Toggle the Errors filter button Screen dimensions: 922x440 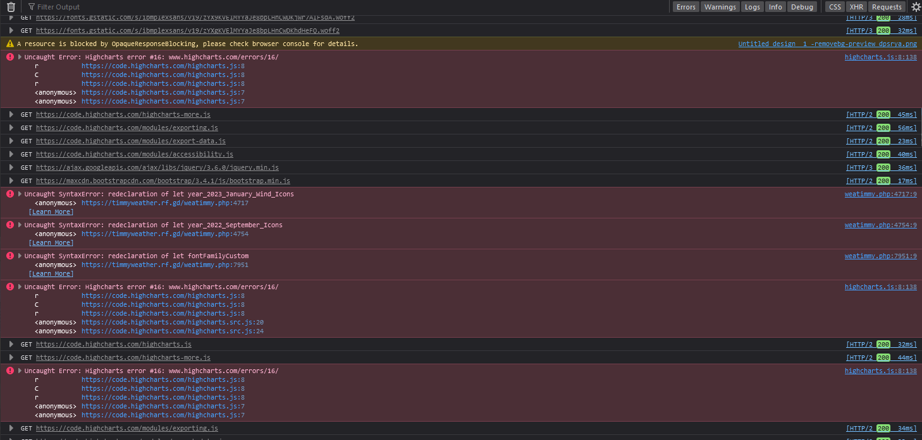click(685, 7)
